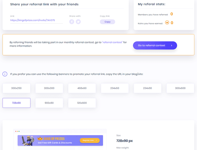This screenshot has height=150, width=197.
Task: Click the info circle icon
Action: 5,74
